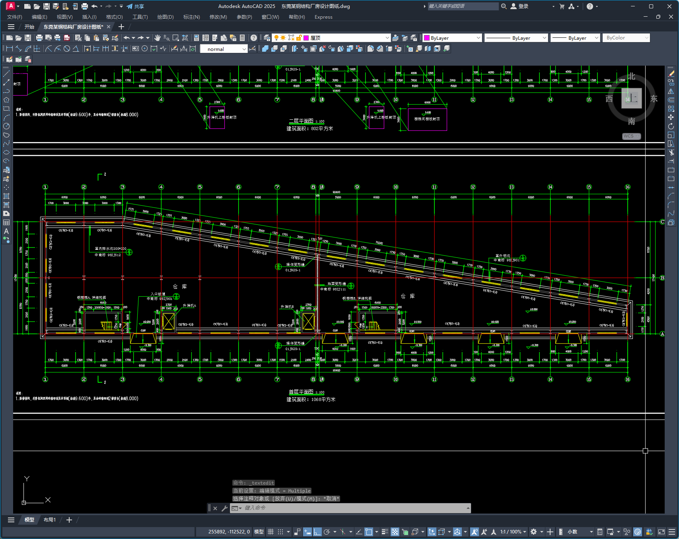Viewport: 679px width, 539px height.
Task: Select the Line draw tool
Action: pyautogui.click(x=6, y=74)
